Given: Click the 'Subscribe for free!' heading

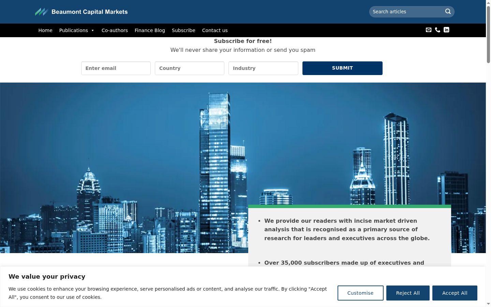Looking at the screenshot, I should [x=243, y=41].
